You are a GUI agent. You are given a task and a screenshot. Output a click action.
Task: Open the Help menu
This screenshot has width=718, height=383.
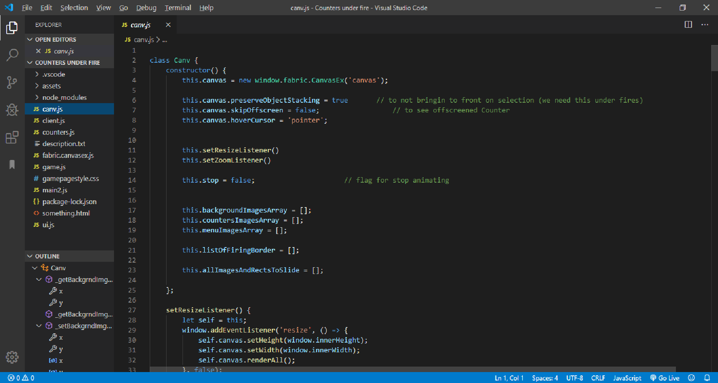[206, 8]
